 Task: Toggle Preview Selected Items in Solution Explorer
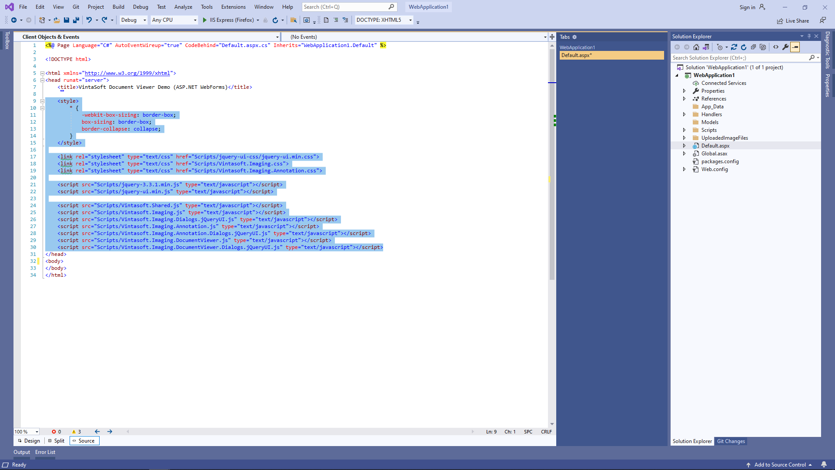coord(795,47)
